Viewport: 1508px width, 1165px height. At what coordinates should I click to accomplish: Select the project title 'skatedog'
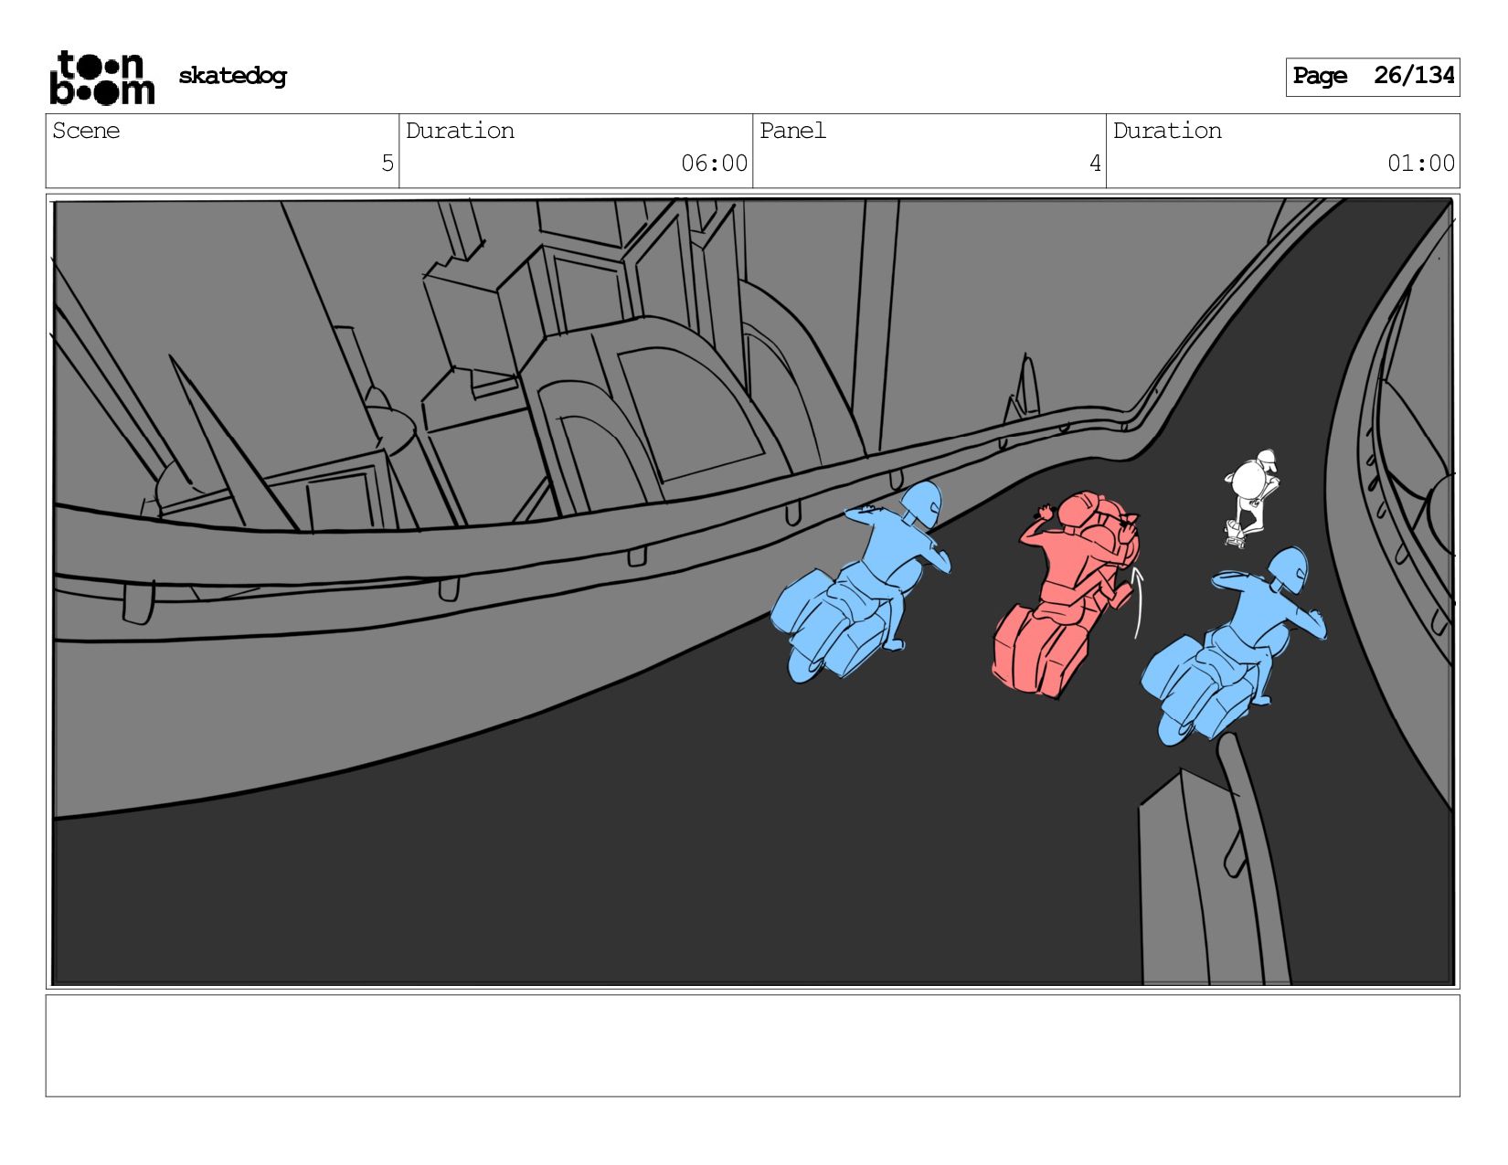pyautogui.click(x=232, y=76)
